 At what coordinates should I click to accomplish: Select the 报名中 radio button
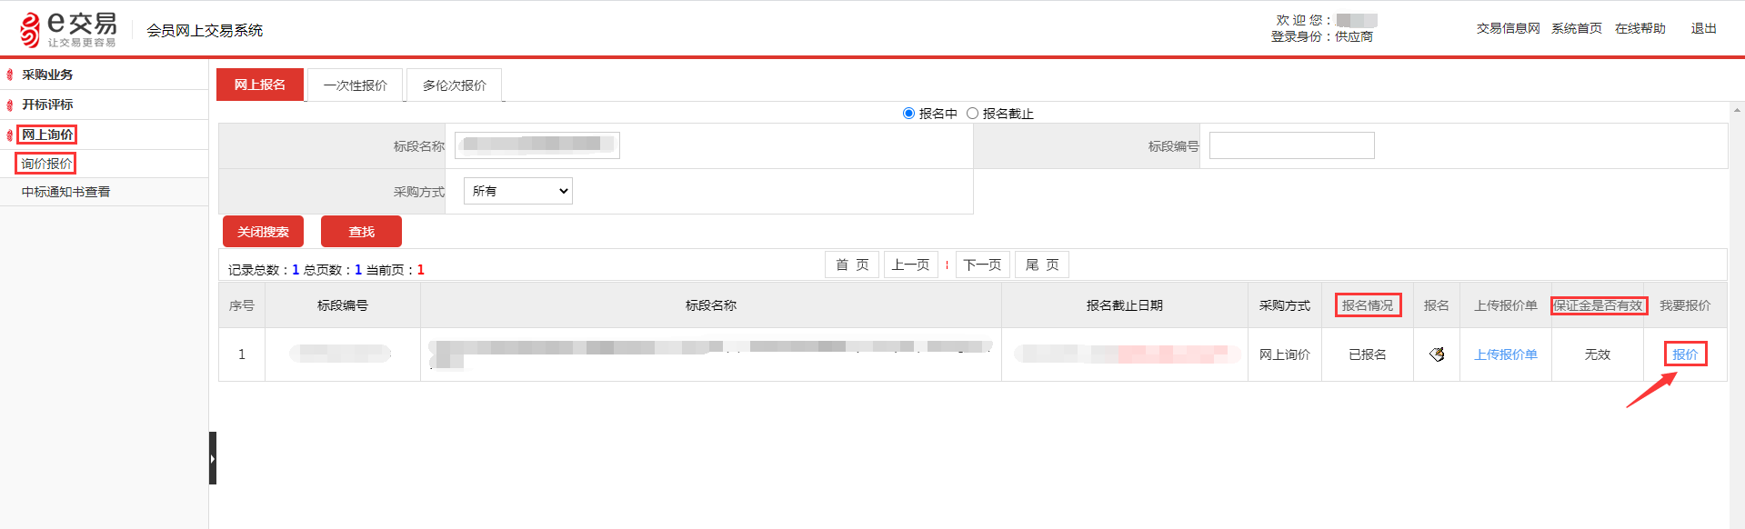tap(908, 114)
